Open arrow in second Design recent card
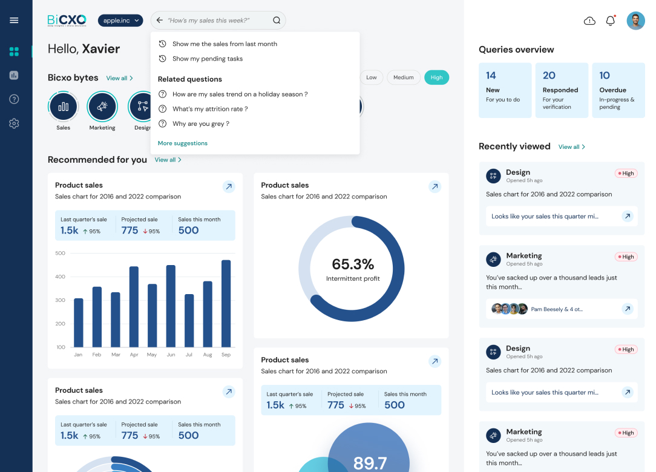The width and height of the screenshot is (656, 472). pyautogui.click(x=627, y=392)
